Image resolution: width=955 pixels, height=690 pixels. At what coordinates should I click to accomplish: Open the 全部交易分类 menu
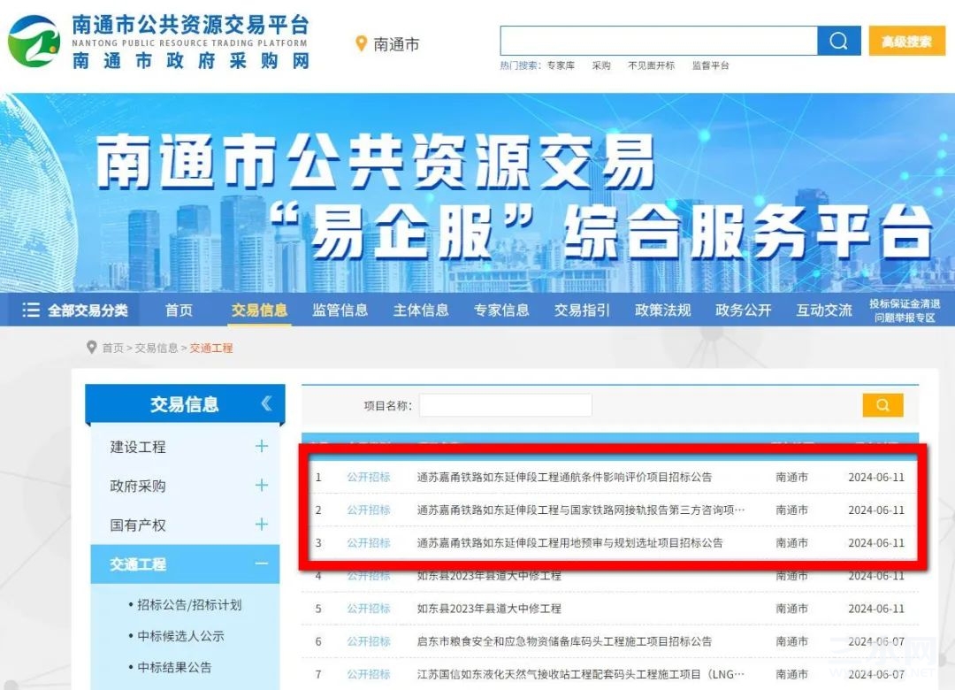point(75,310)
